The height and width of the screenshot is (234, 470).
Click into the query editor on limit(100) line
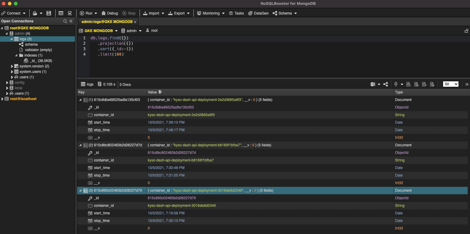(111, 54)
